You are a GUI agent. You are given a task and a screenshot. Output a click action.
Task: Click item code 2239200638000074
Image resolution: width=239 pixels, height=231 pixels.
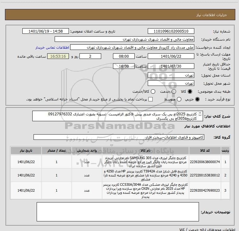coord(205,162)
